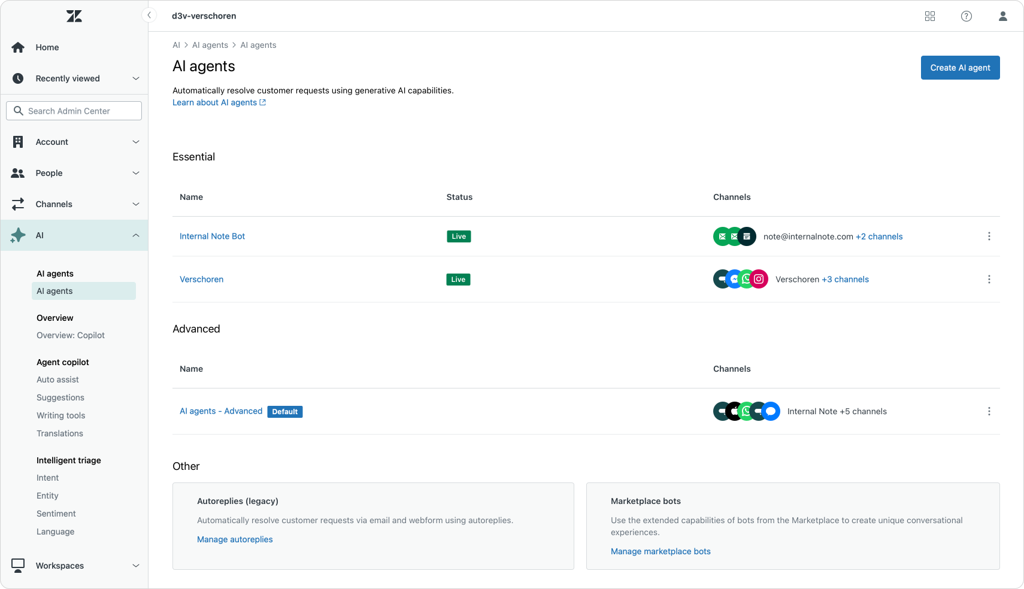Click +2 channels link for Internal Note Bot
Screen dimensions: 1024x589
879,236
